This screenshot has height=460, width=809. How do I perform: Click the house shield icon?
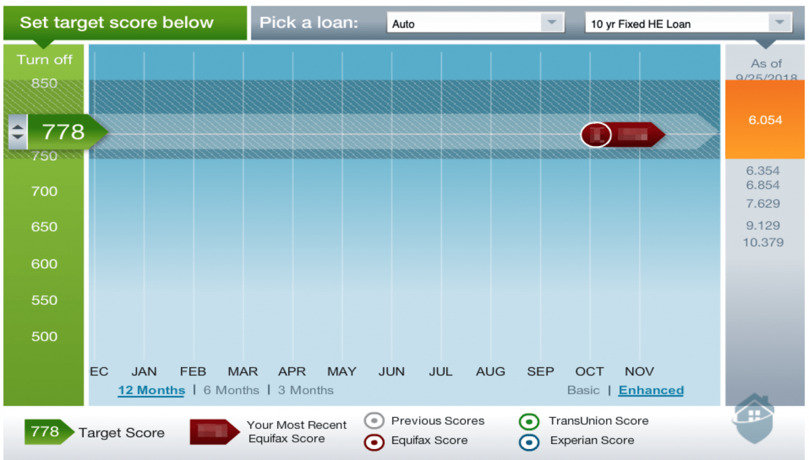[x=754, y=418]
